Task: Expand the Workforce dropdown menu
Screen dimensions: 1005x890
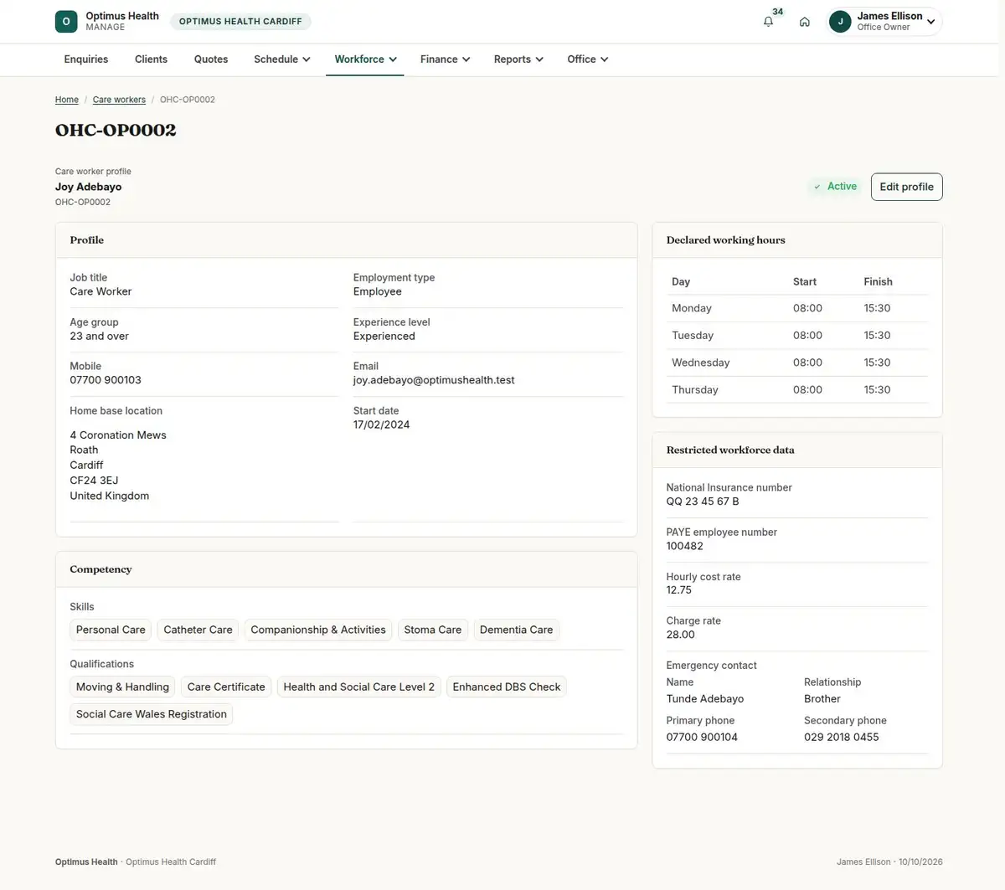Action: (365, 59)
